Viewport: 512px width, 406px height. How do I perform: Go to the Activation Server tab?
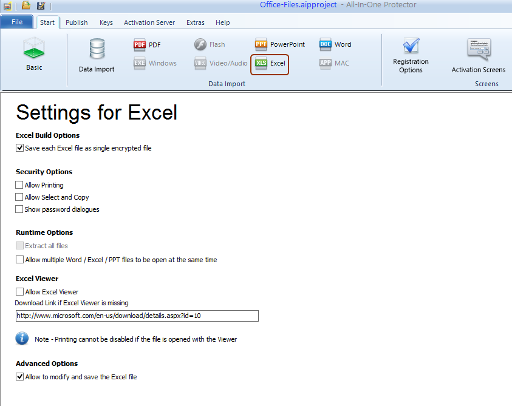tap(149, 22)
